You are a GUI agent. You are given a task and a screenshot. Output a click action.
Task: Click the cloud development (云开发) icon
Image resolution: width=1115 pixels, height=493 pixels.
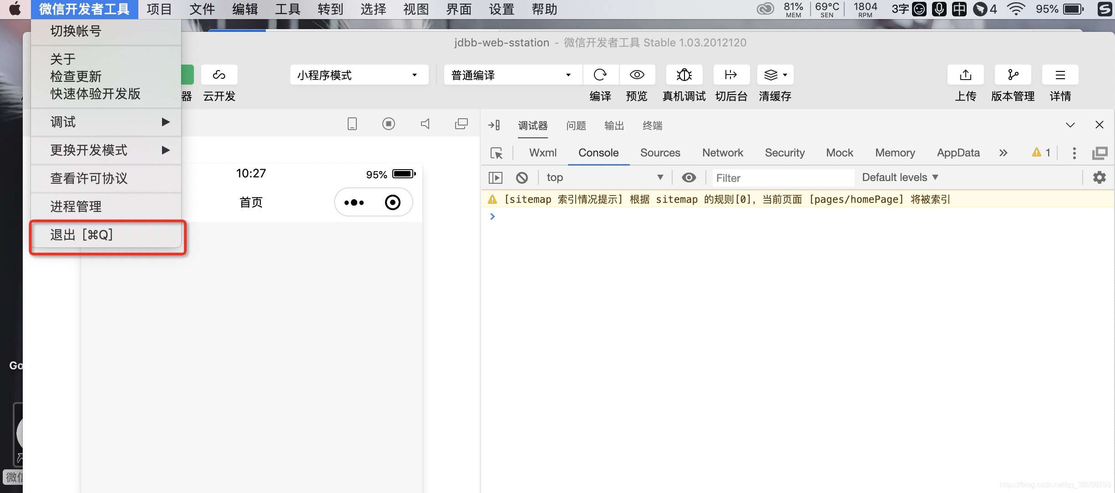219,75
